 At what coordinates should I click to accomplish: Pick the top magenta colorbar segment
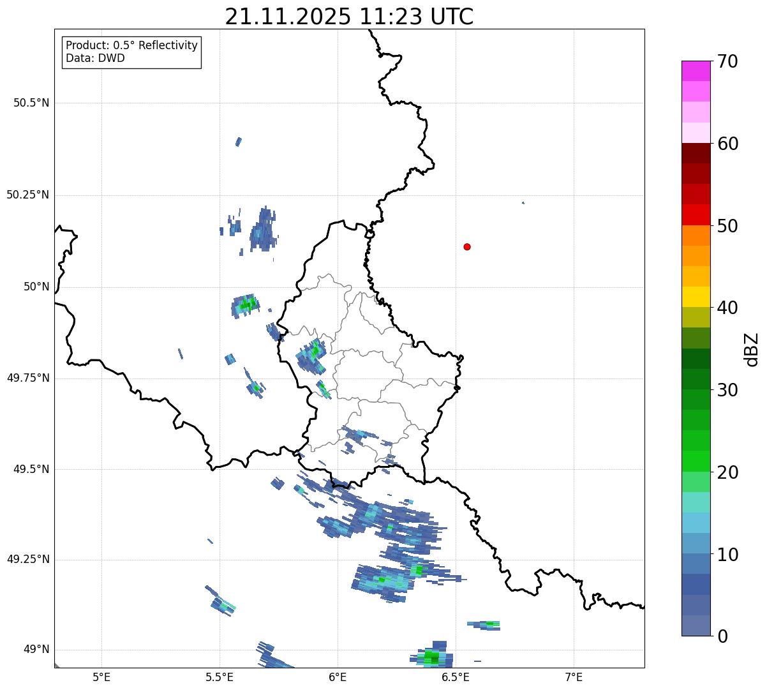(696, 71)
